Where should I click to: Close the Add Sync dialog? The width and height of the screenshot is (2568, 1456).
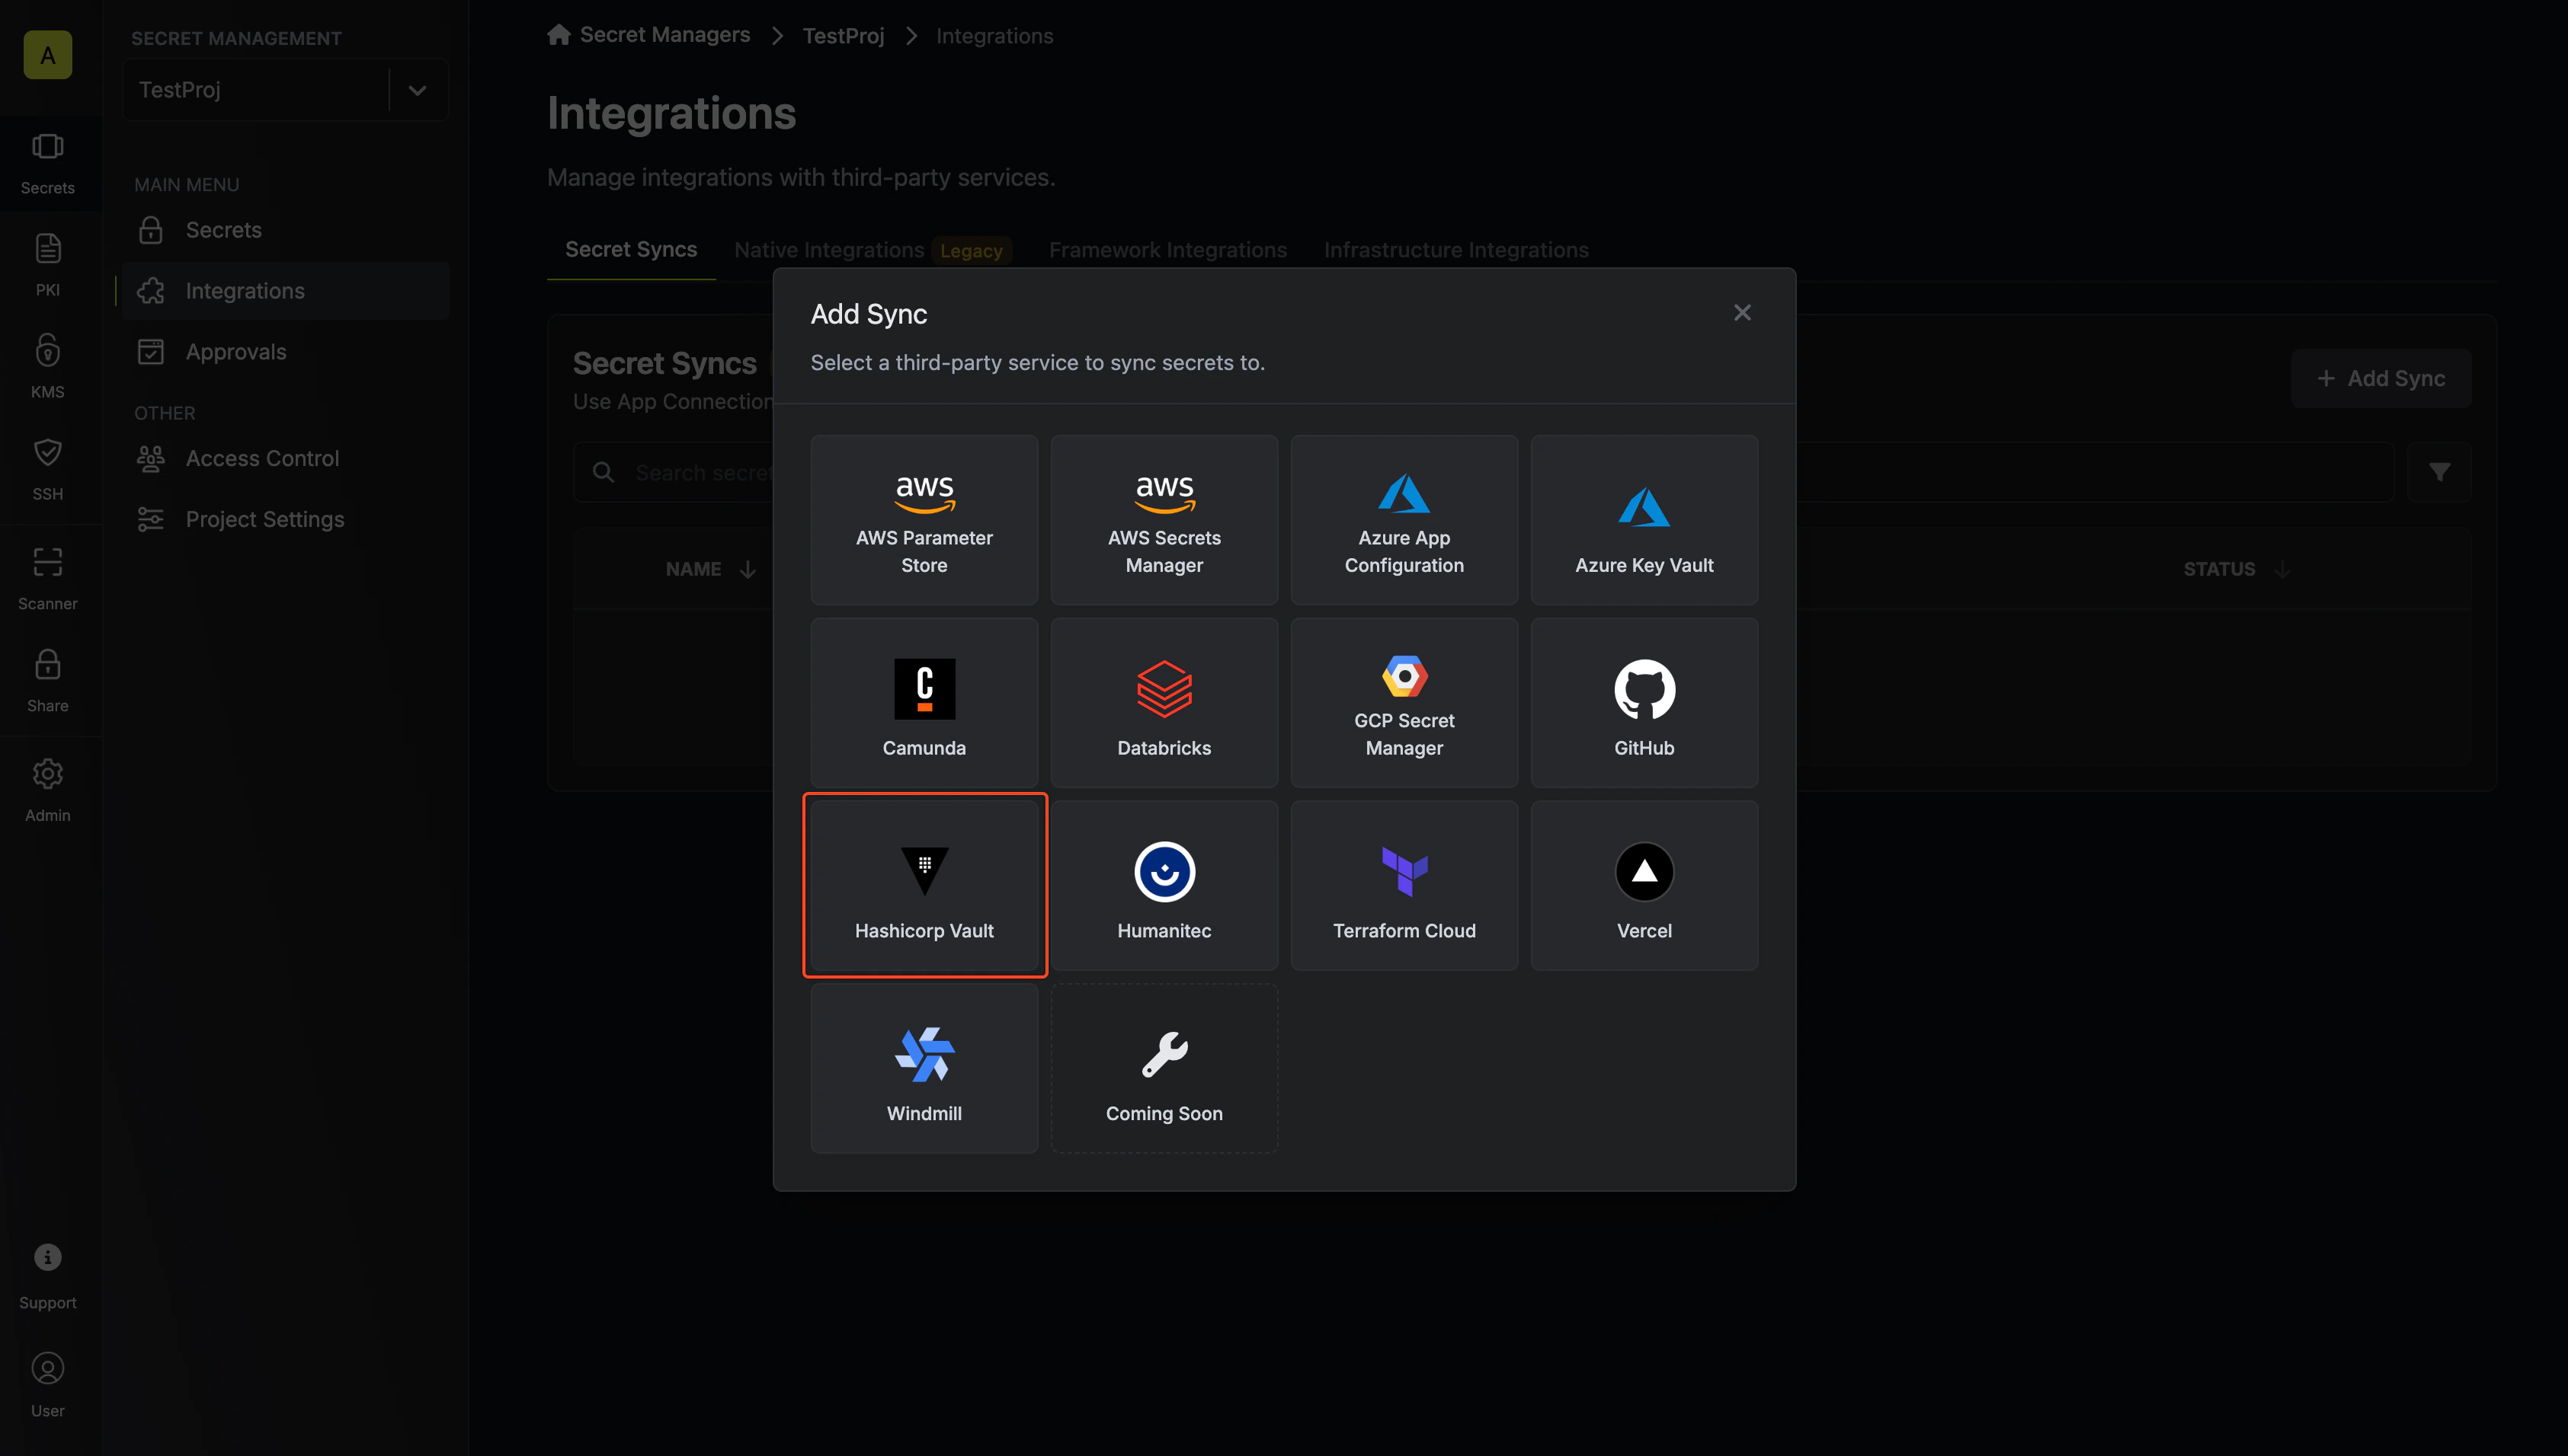[1742, 313]
